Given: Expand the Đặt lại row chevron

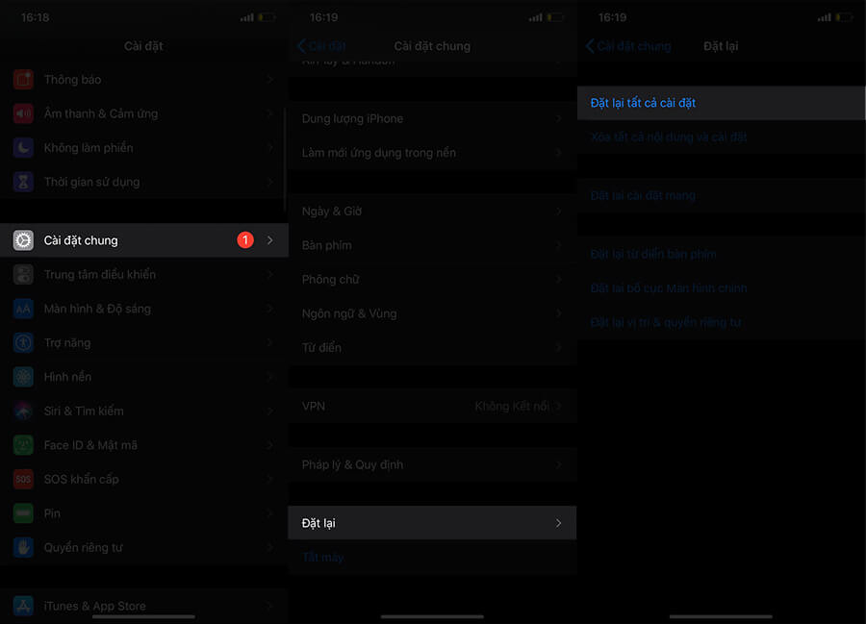Looking at the screenshot, I should tap(558, 523).
